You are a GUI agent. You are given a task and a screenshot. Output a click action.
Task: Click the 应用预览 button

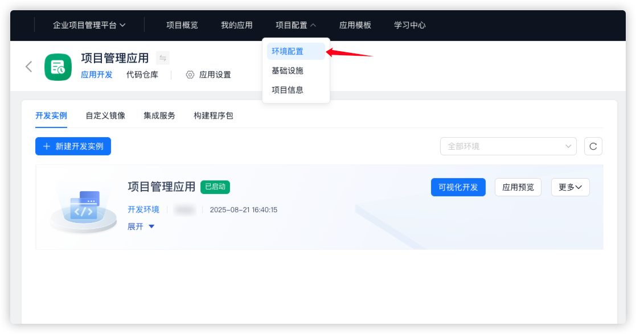click(518, 187)
